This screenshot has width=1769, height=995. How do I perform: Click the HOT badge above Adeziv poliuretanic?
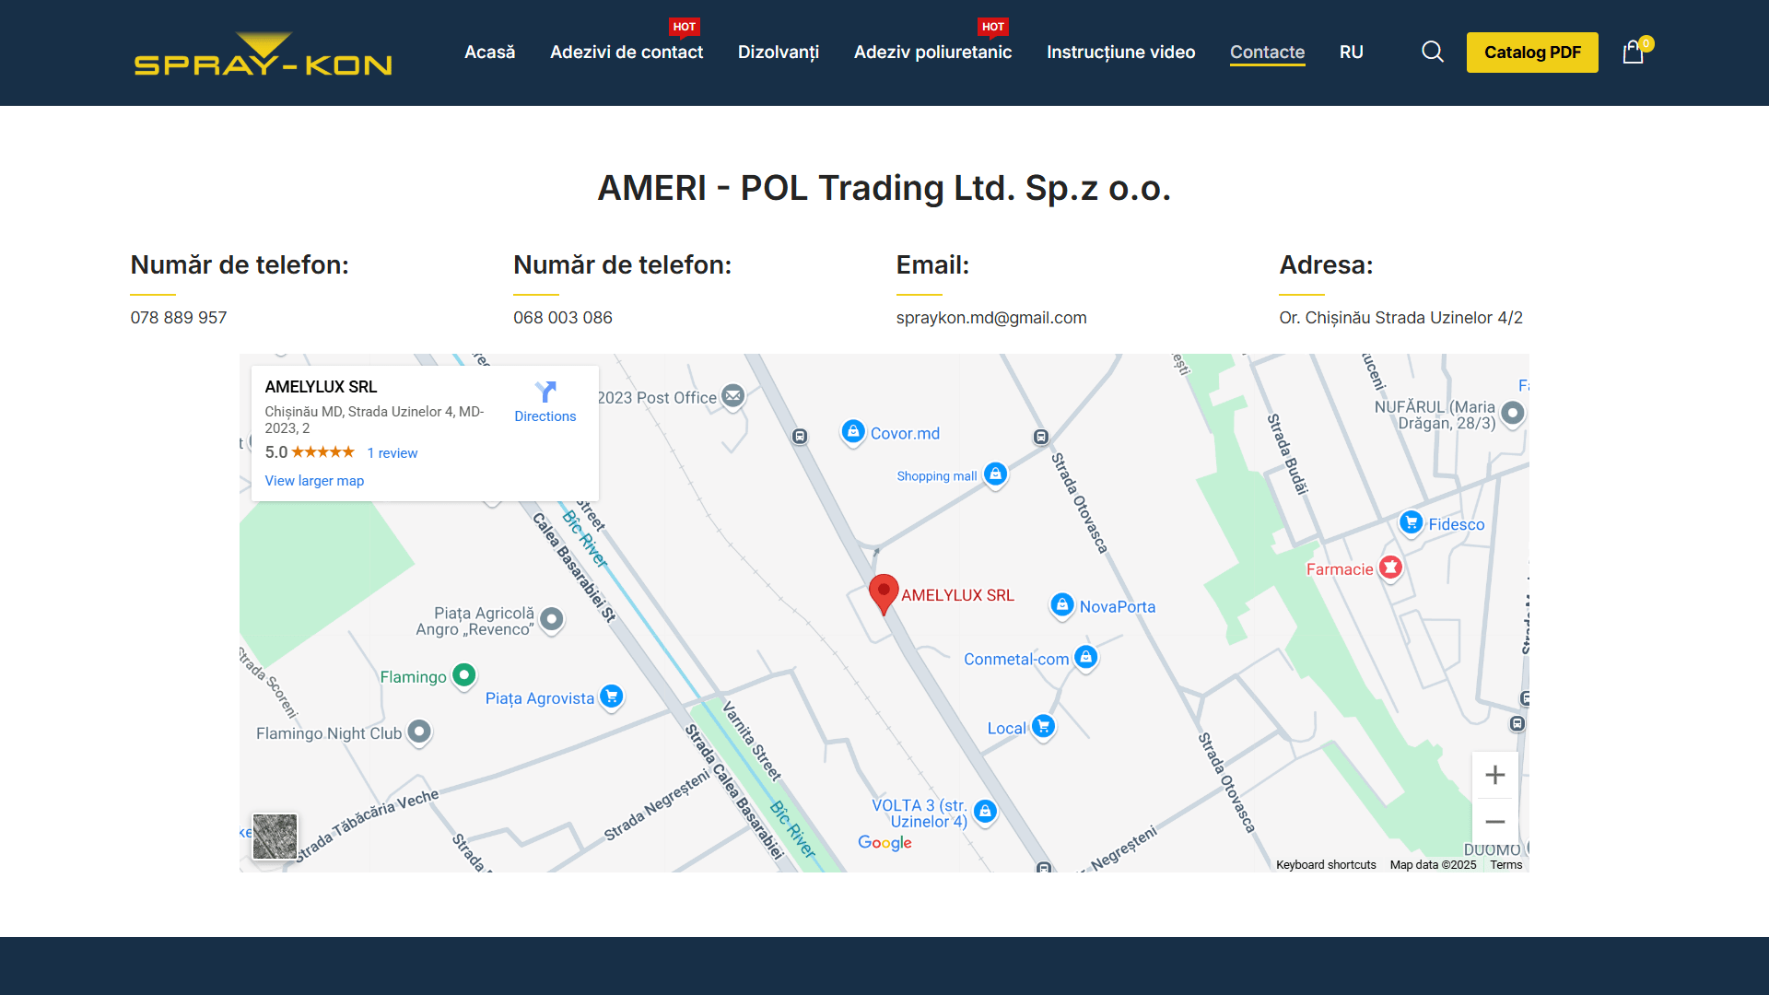pyautogui.click(x=993, y=27)
